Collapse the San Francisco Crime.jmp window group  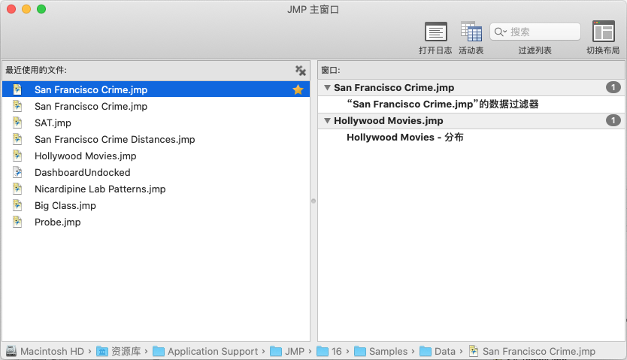(328, 87)
